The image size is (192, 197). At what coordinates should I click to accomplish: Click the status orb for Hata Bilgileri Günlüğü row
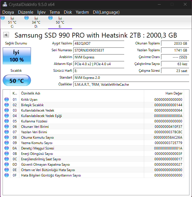click(7, 175)
